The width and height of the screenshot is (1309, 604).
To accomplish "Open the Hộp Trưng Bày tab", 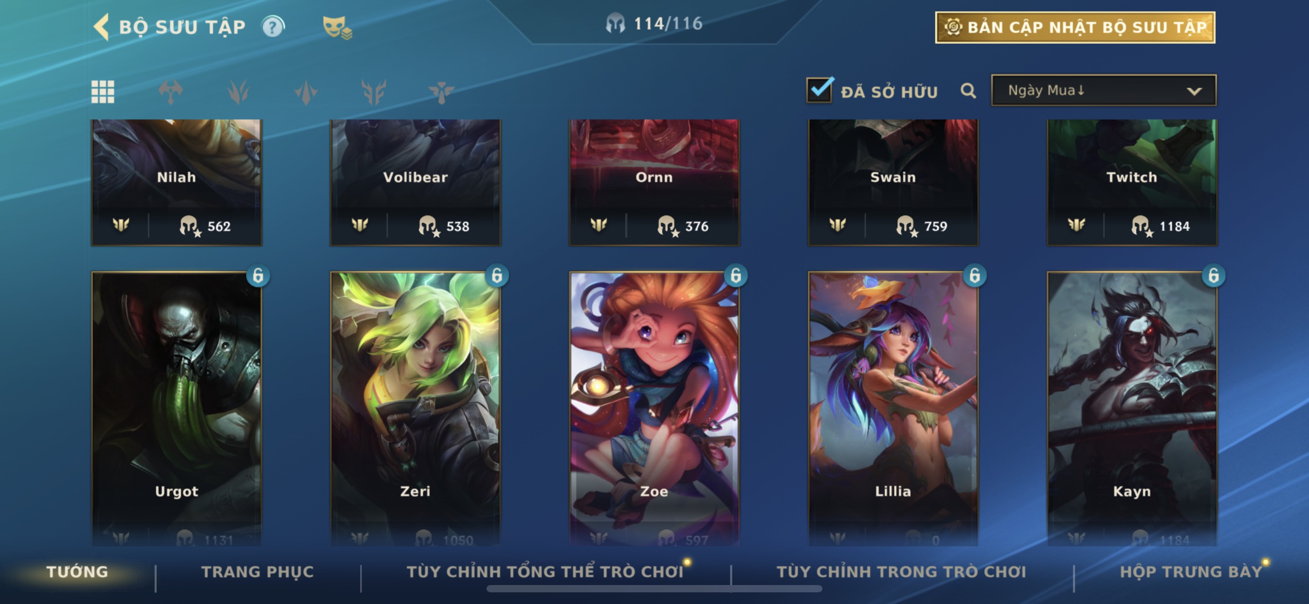I will click(1191, 571).
